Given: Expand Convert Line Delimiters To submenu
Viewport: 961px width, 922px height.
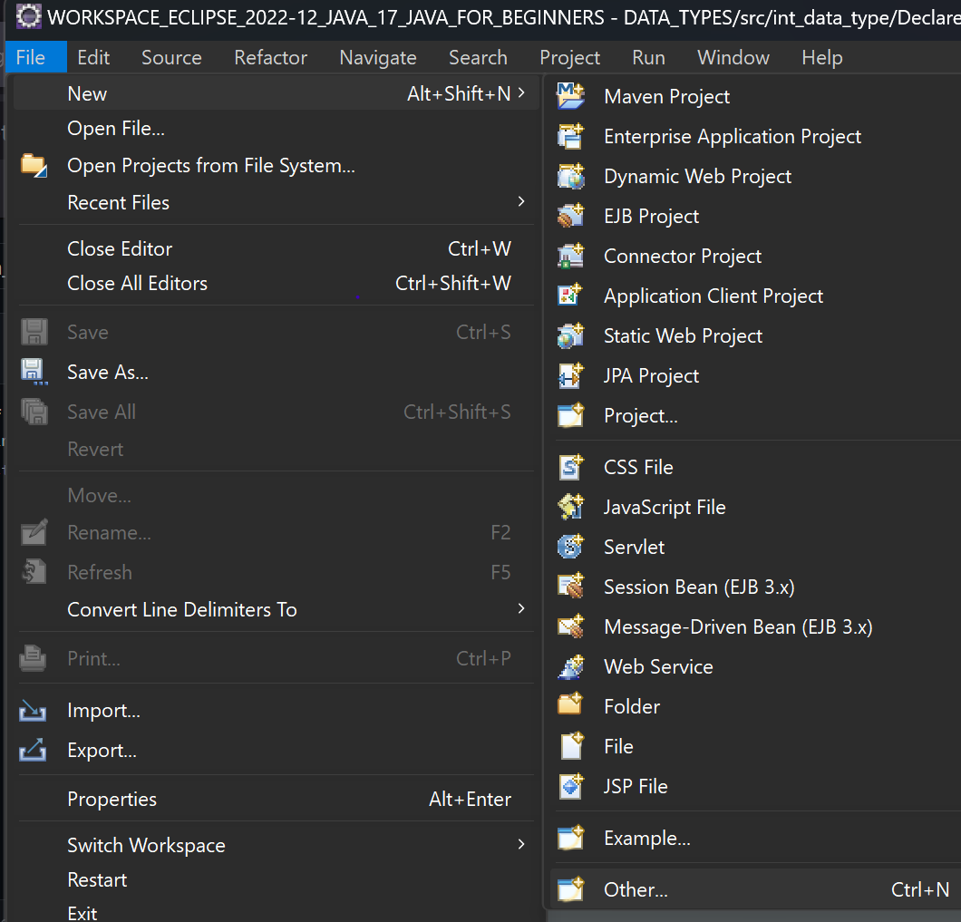Looking at the screenshot, I should pyautogui.click(x=521, y=608).
